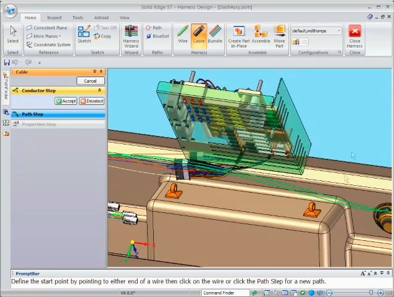Click green arrow beside Command Finder

click(254, 293)
